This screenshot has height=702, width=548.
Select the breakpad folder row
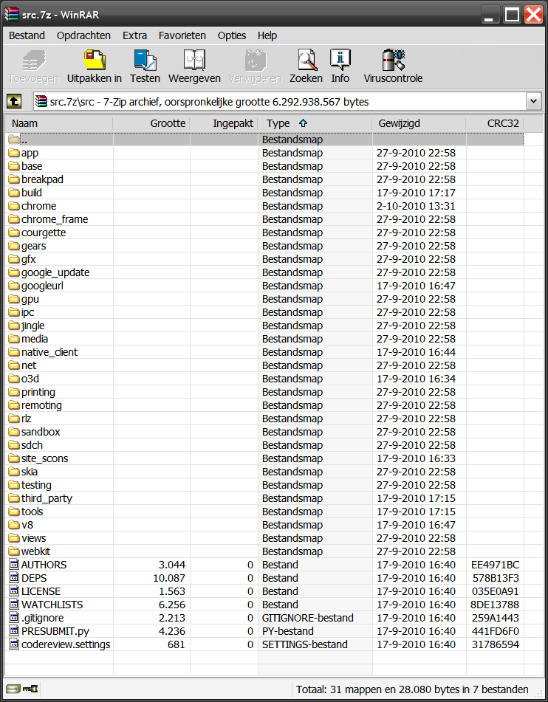coord(264,179)
